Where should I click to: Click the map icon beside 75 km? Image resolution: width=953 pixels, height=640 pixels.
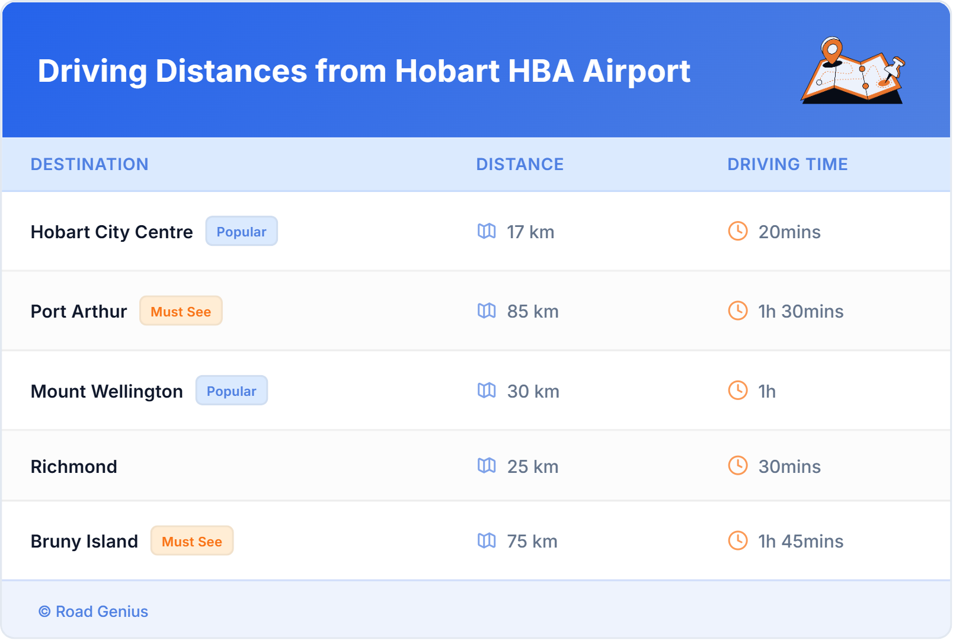click(487, 540)
